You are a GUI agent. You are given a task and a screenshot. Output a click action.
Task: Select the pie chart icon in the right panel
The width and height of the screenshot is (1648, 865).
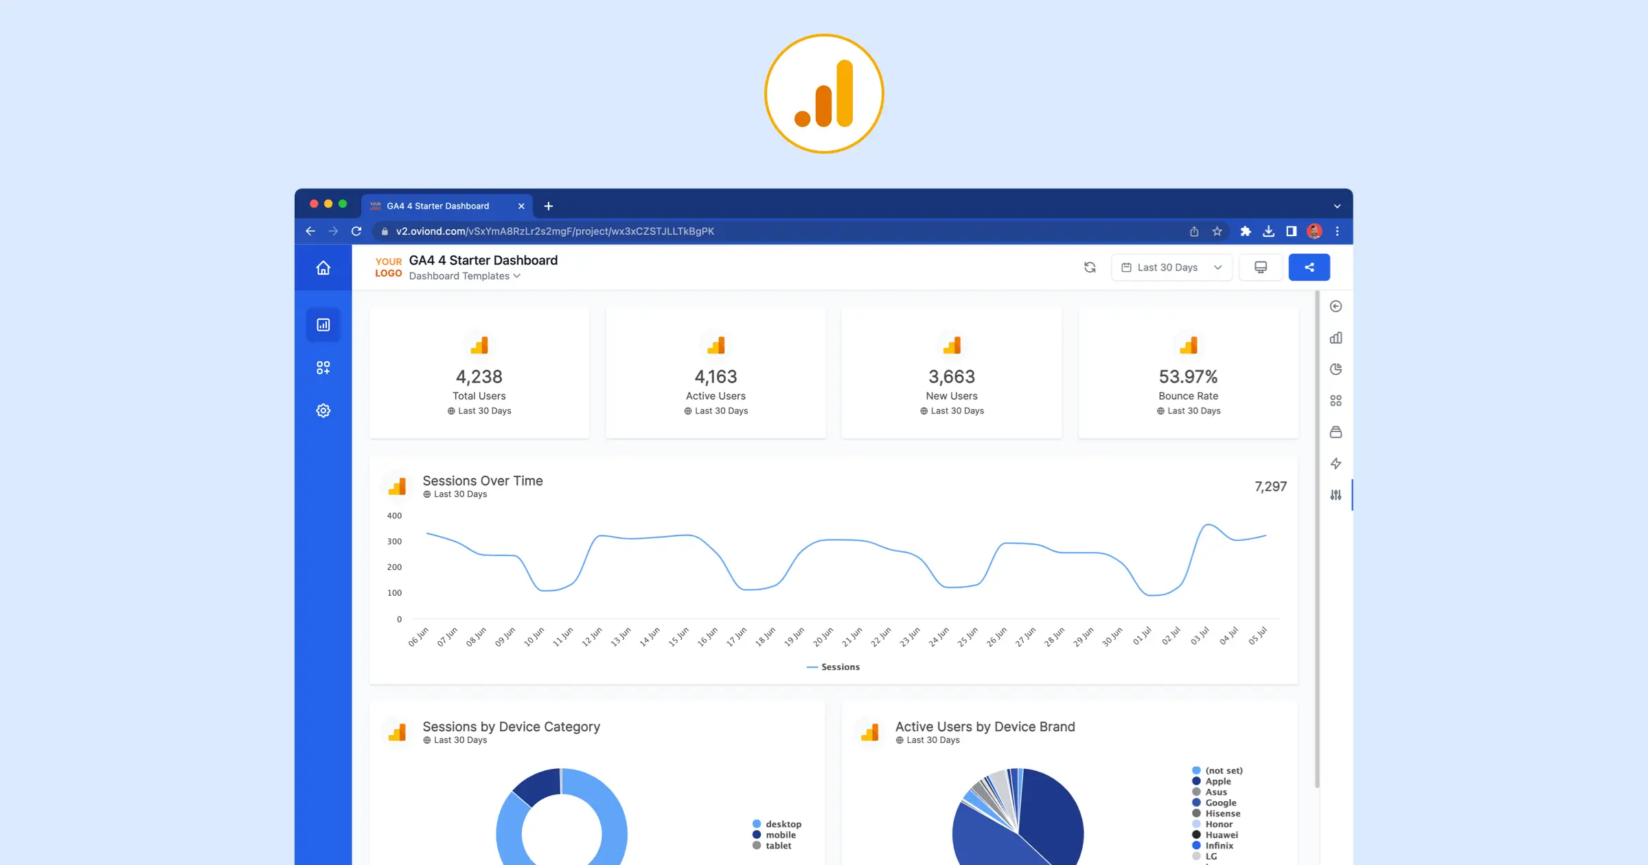click(x=1336, y=369)
